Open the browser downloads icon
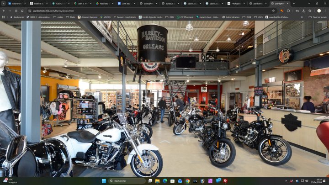This screenshot has width=329, height=185. click(x=303, y=11)
